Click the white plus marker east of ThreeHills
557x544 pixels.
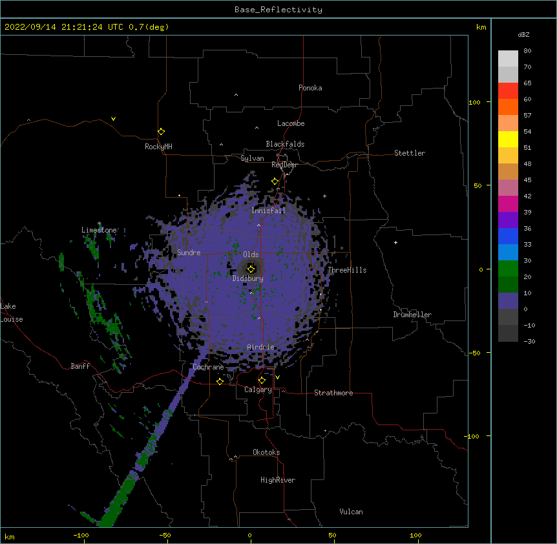click(395, 242)
